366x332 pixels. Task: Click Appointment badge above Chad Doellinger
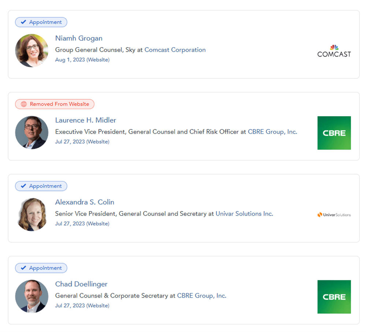(x=41, y=268)
